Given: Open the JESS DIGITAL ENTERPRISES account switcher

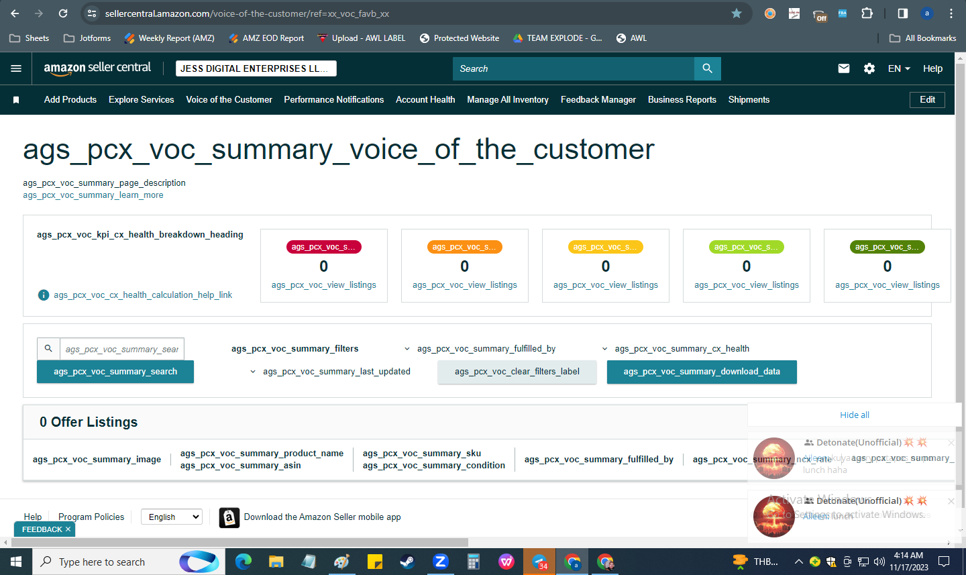Looking at the screenshot, I should (256, 68).
